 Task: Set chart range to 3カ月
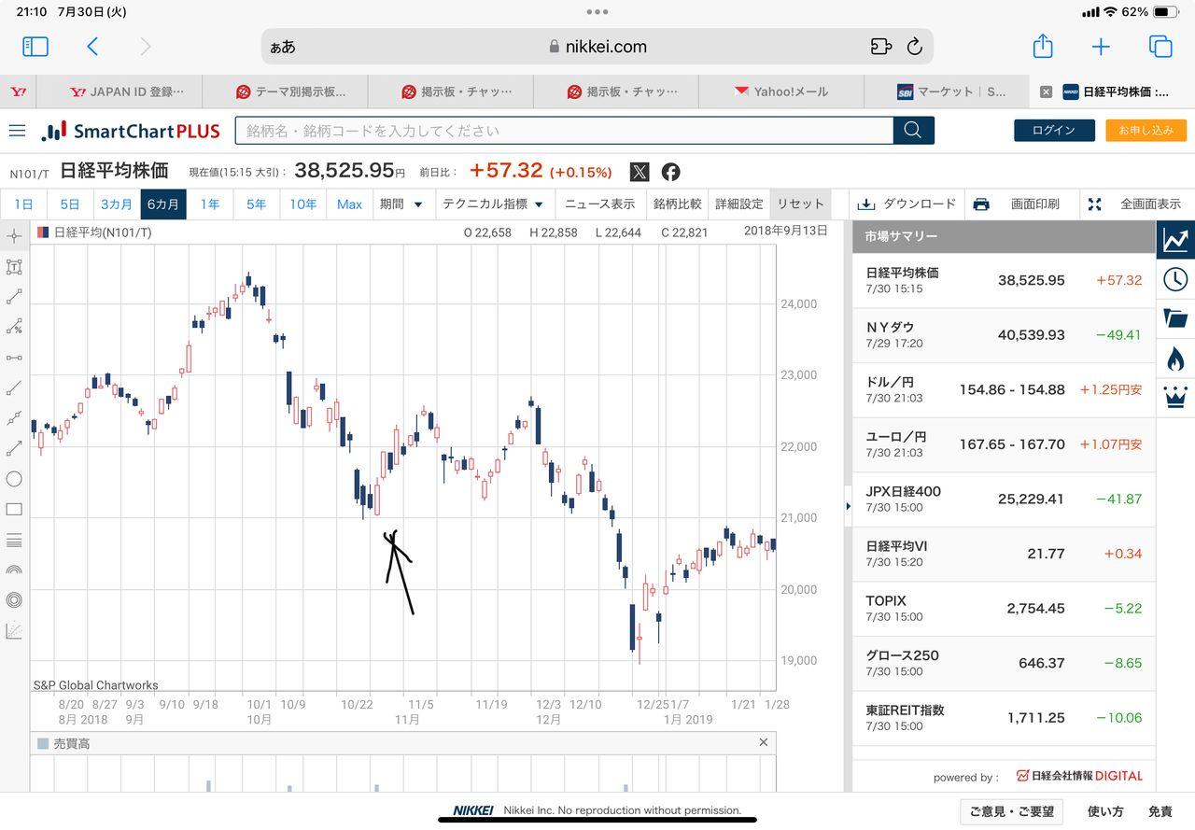[x=117, y=204]
